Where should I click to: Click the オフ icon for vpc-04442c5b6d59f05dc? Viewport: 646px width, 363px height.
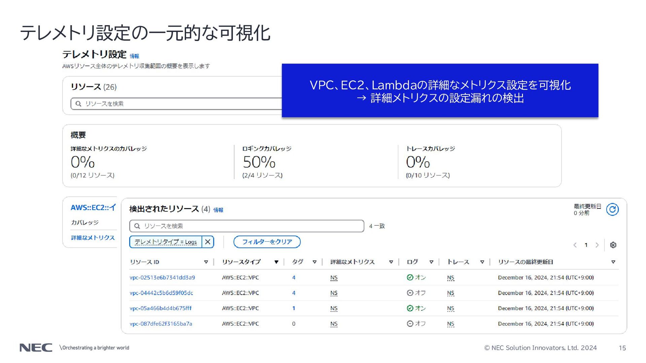[x=410, y=293]
